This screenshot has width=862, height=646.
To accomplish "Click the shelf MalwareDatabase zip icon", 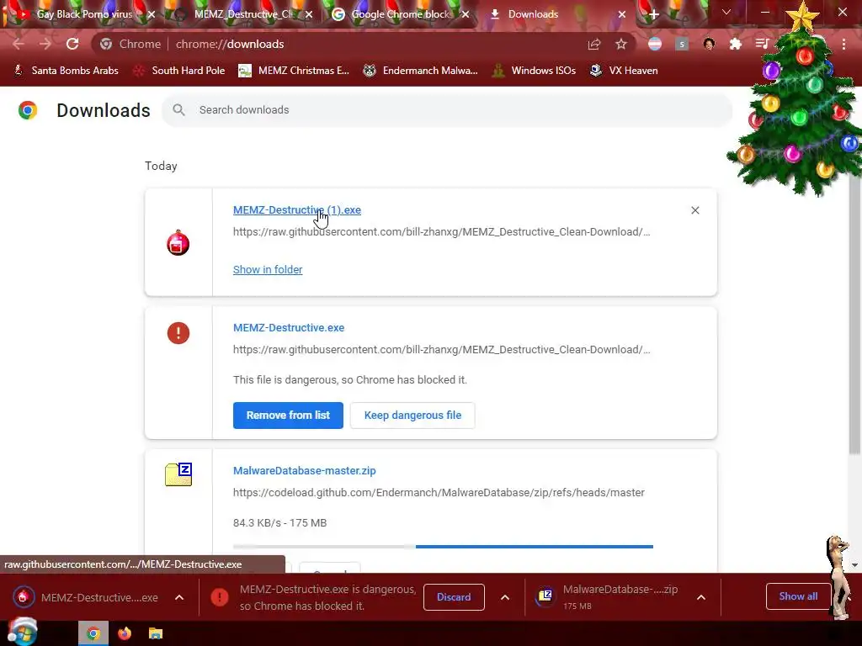I will (x=545, y=596).
